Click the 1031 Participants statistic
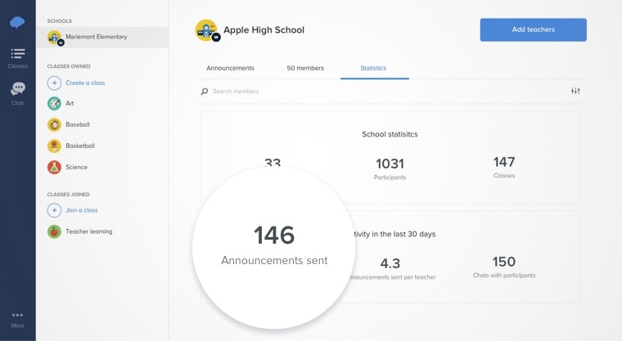The image size is (622, 341). pyautogui.click(x=390, y=169)
